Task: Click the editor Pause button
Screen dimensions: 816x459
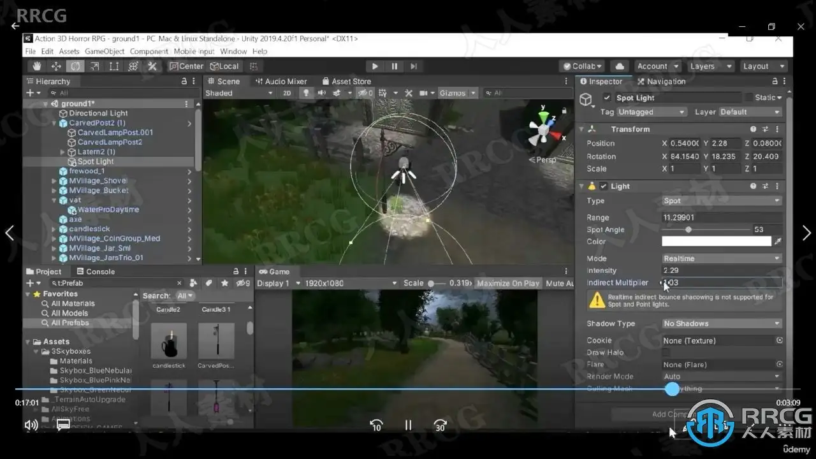Action: 395,66
